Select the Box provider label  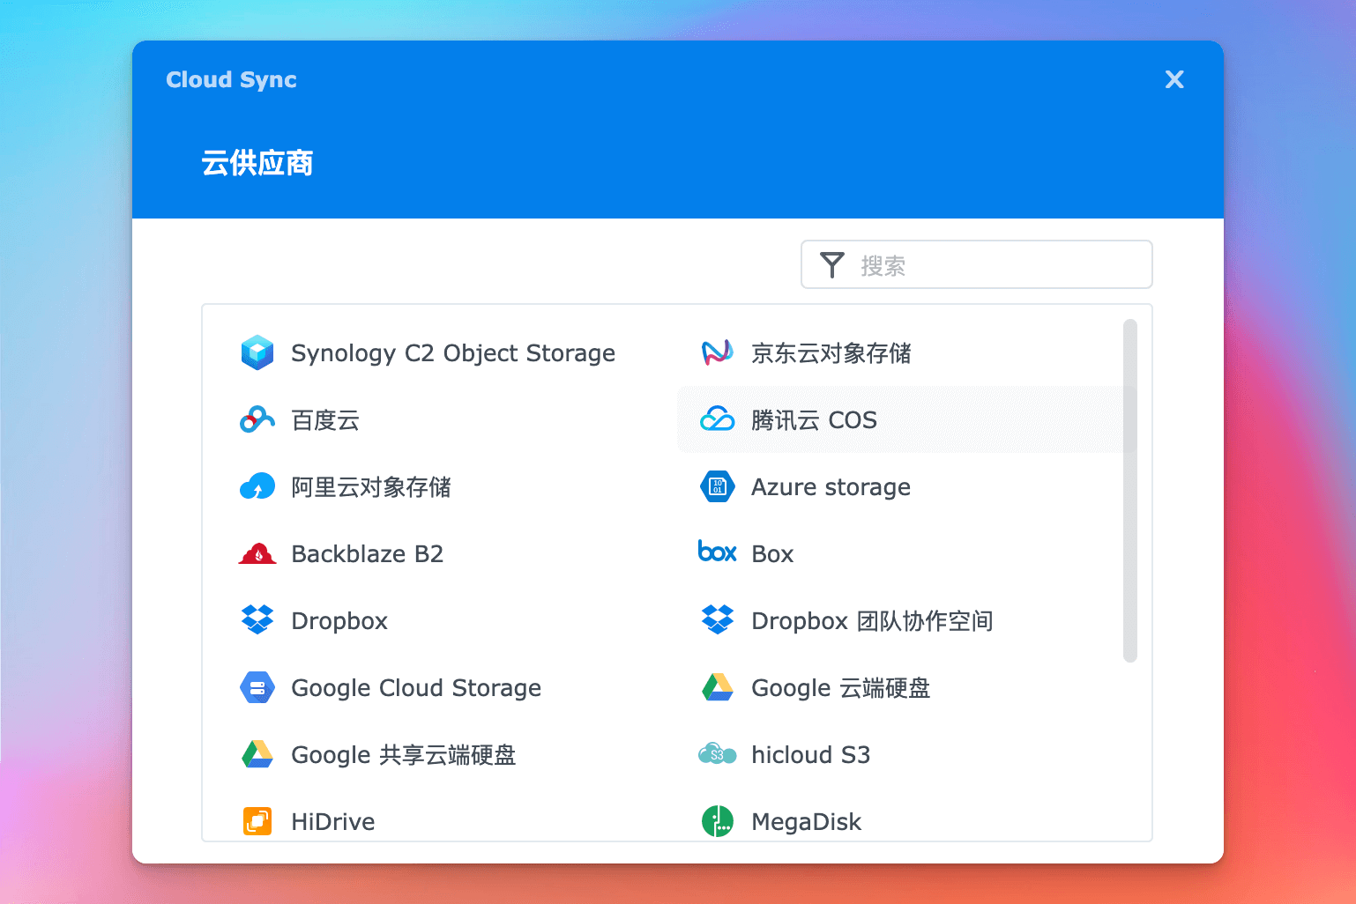coord(772,554)
